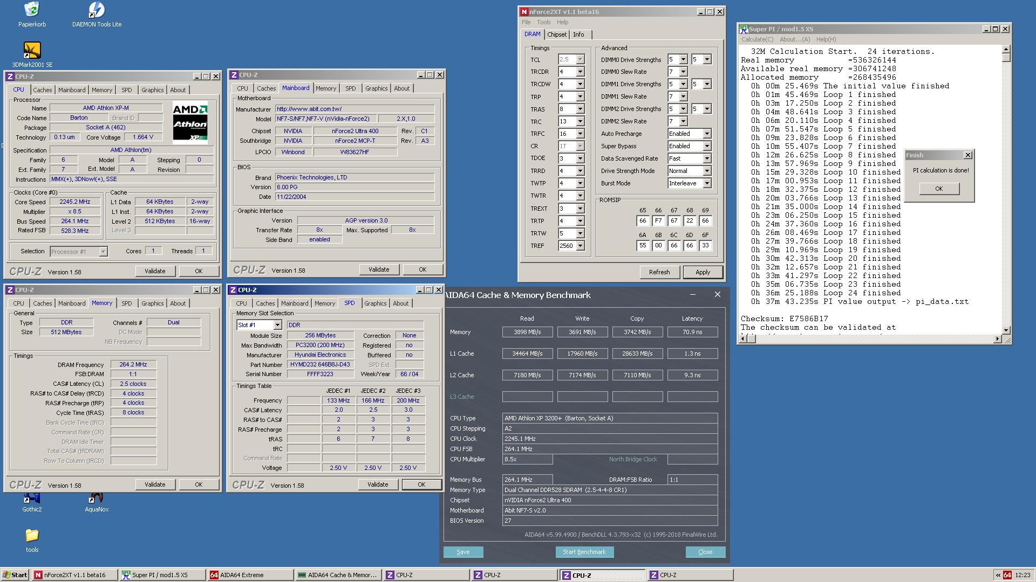Switch to Graphics tab in CPU-Z Mainboard window

[x=376, y=88]
